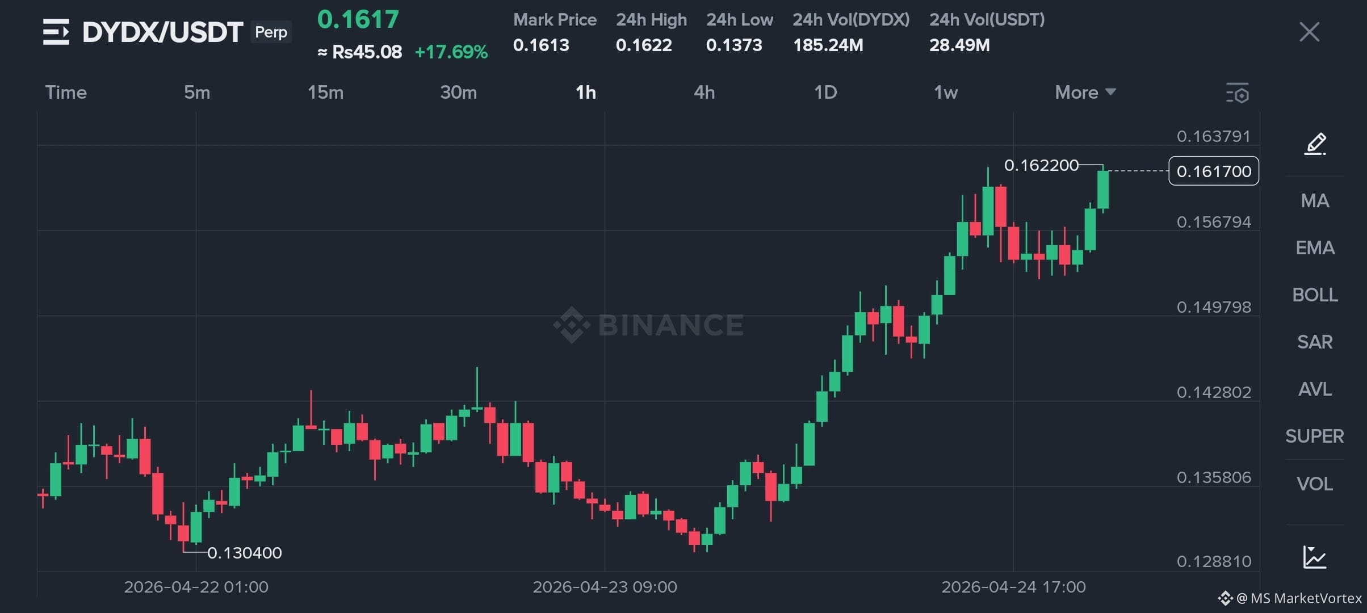
Task: Click the latest green candlestick
Action: point(1103,190)
